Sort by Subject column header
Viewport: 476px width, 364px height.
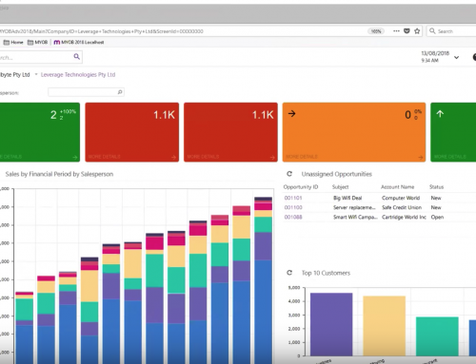(x=340, y=187)
